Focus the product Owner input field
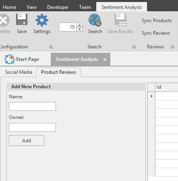The height and width of the screenshot is (181, 178). [32, 127]
